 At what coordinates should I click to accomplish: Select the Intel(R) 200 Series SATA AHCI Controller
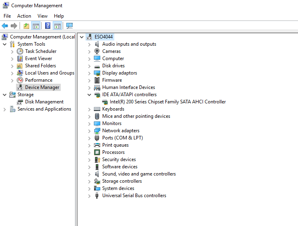coord(168,102)
